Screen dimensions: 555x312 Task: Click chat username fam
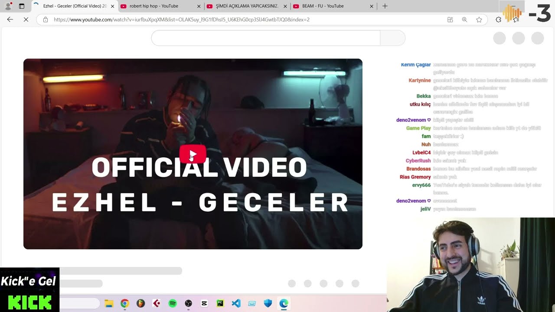426,136
